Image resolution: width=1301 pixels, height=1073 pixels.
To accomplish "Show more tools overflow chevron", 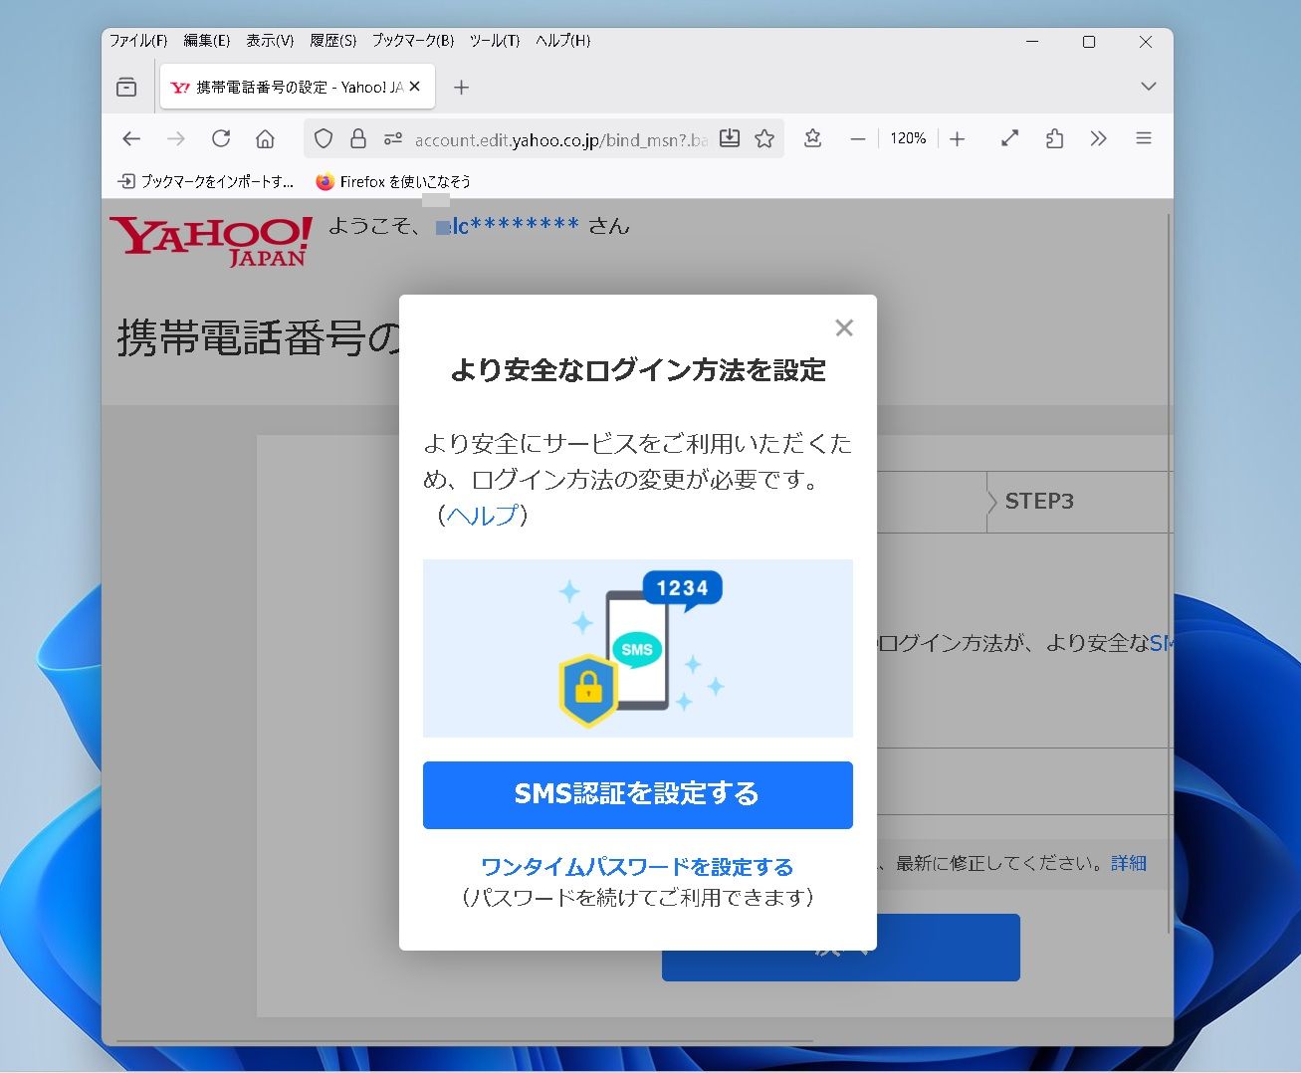I will click(1099, 139).
